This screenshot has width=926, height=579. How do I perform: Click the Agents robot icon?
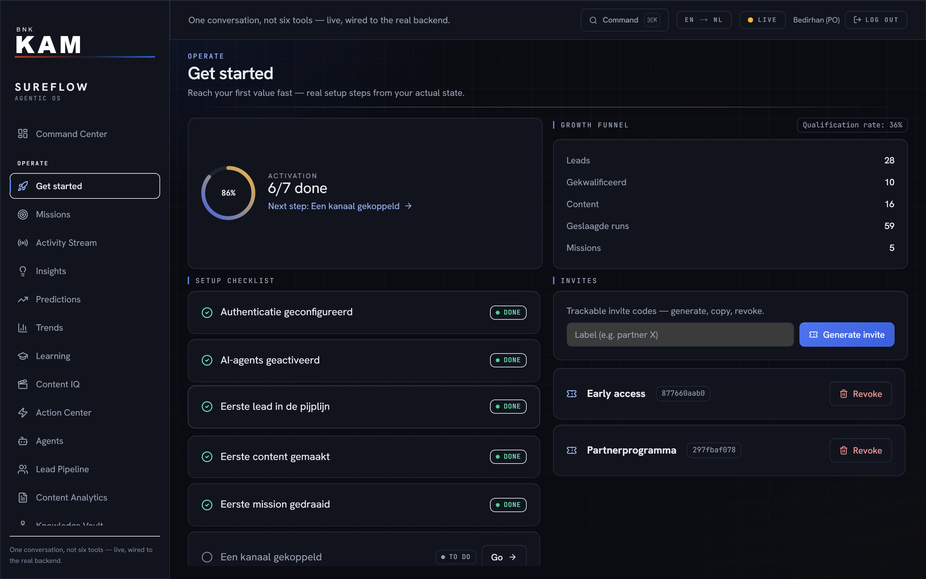click(x=23, y=441)
